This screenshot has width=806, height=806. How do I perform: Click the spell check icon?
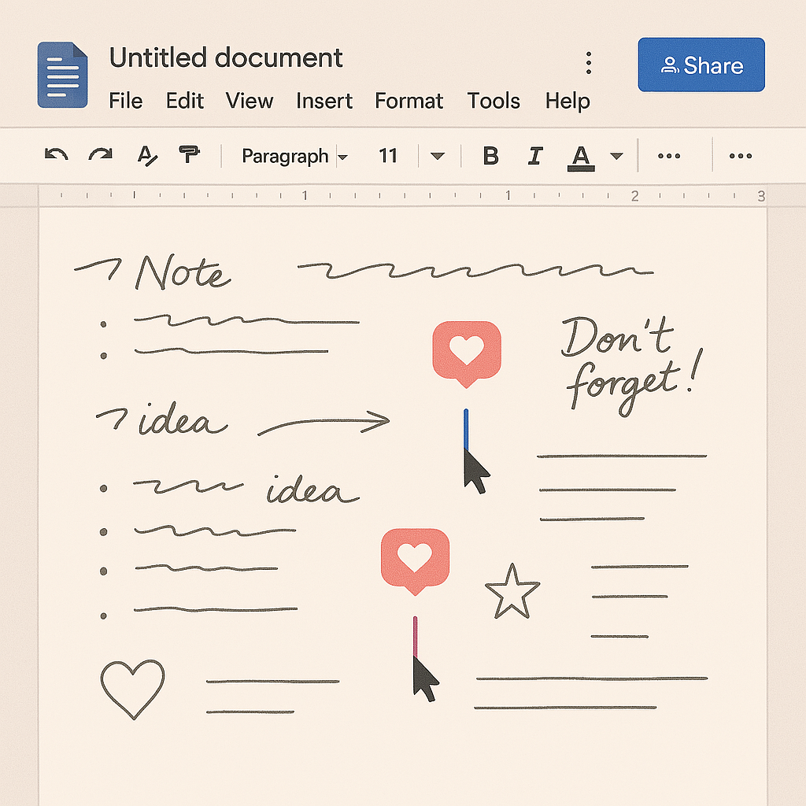(146, 156)
